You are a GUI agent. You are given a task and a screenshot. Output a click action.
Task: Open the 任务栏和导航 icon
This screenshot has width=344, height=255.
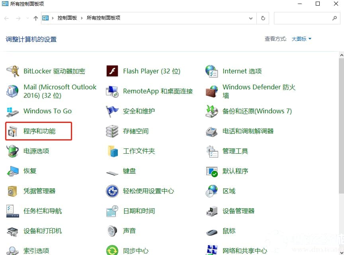pos(12,211)
